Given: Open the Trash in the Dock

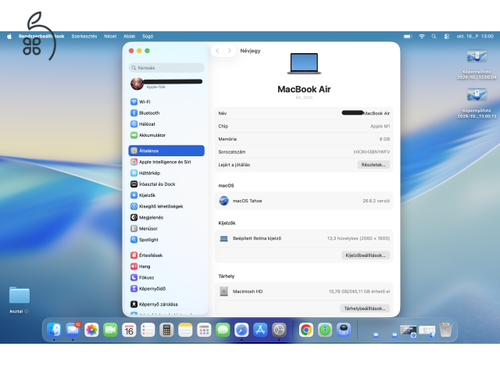Looking at the screenshot, I should point(445,330).
